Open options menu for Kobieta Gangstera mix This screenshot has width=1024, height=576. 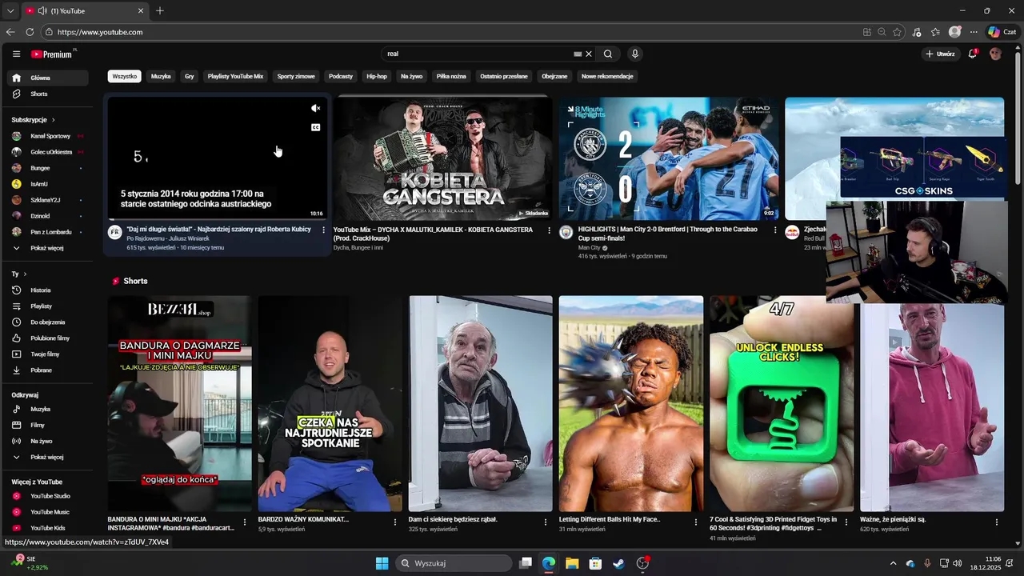coord(549,230)
